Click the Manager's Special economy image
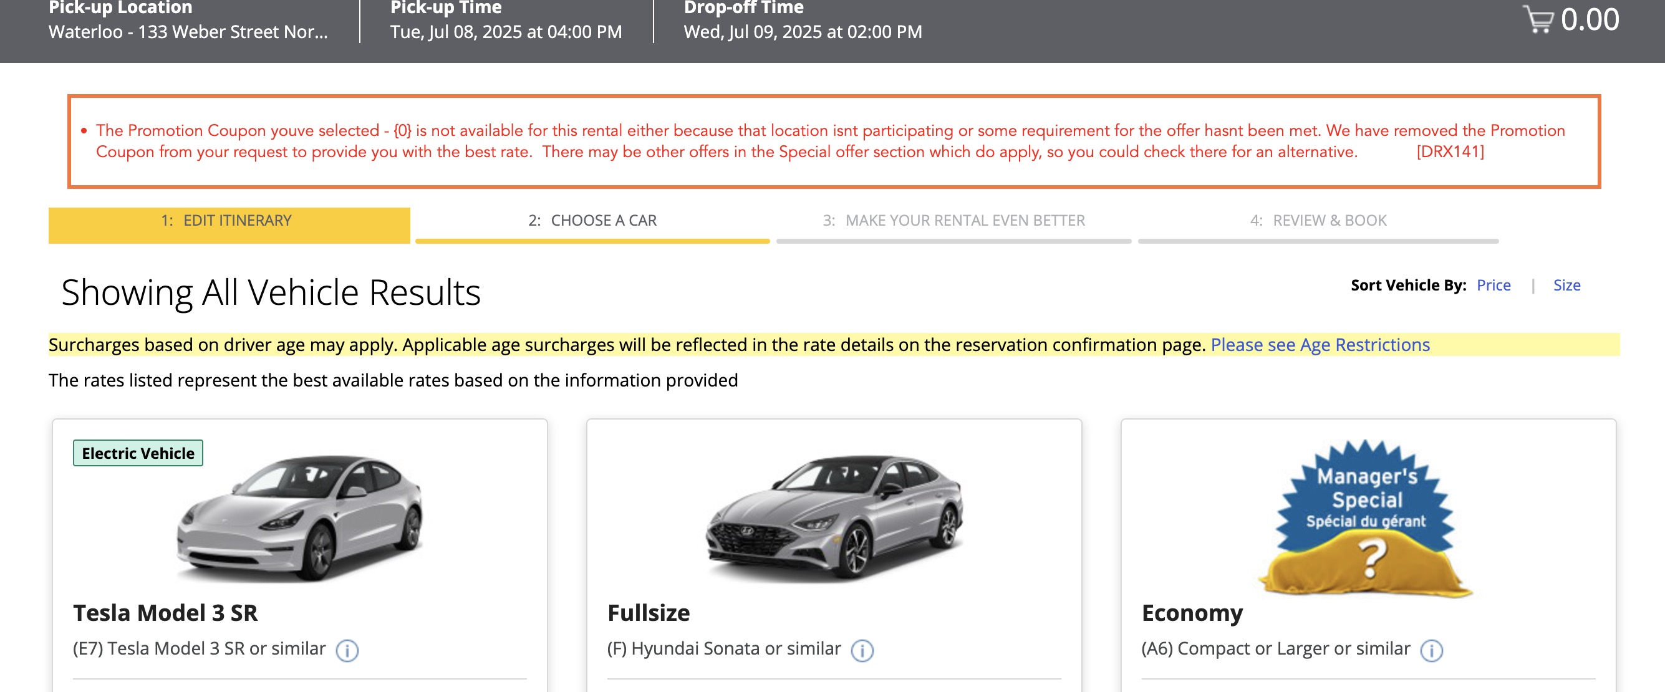The image size is (1665, 692). point(1366,517)
